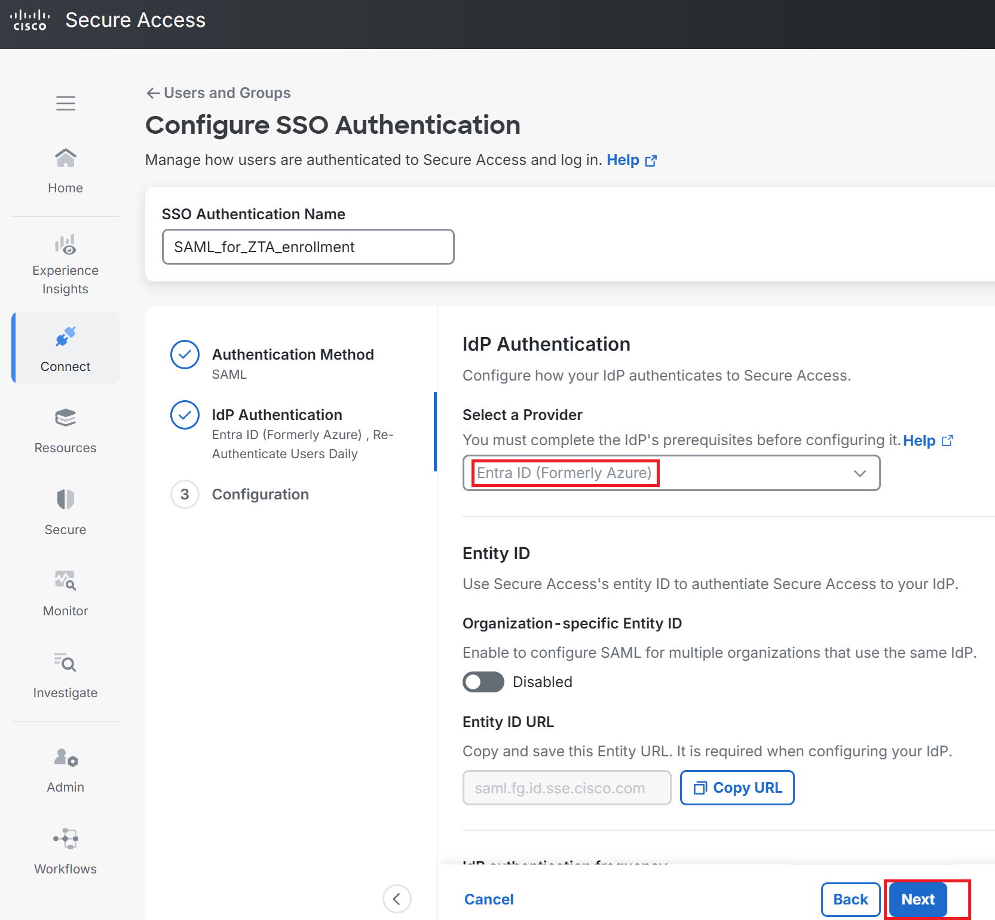Viewport: 995px width, 920px height.
Task: Open Admin settings in sidebar
Action: 66,771
